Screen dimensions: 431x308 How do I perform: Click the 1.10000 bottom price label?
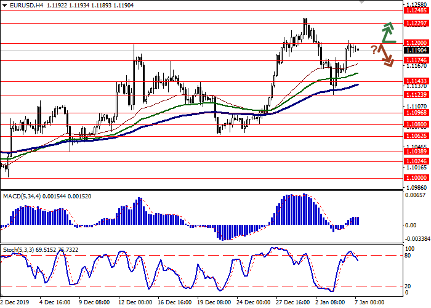pos(416,176)
